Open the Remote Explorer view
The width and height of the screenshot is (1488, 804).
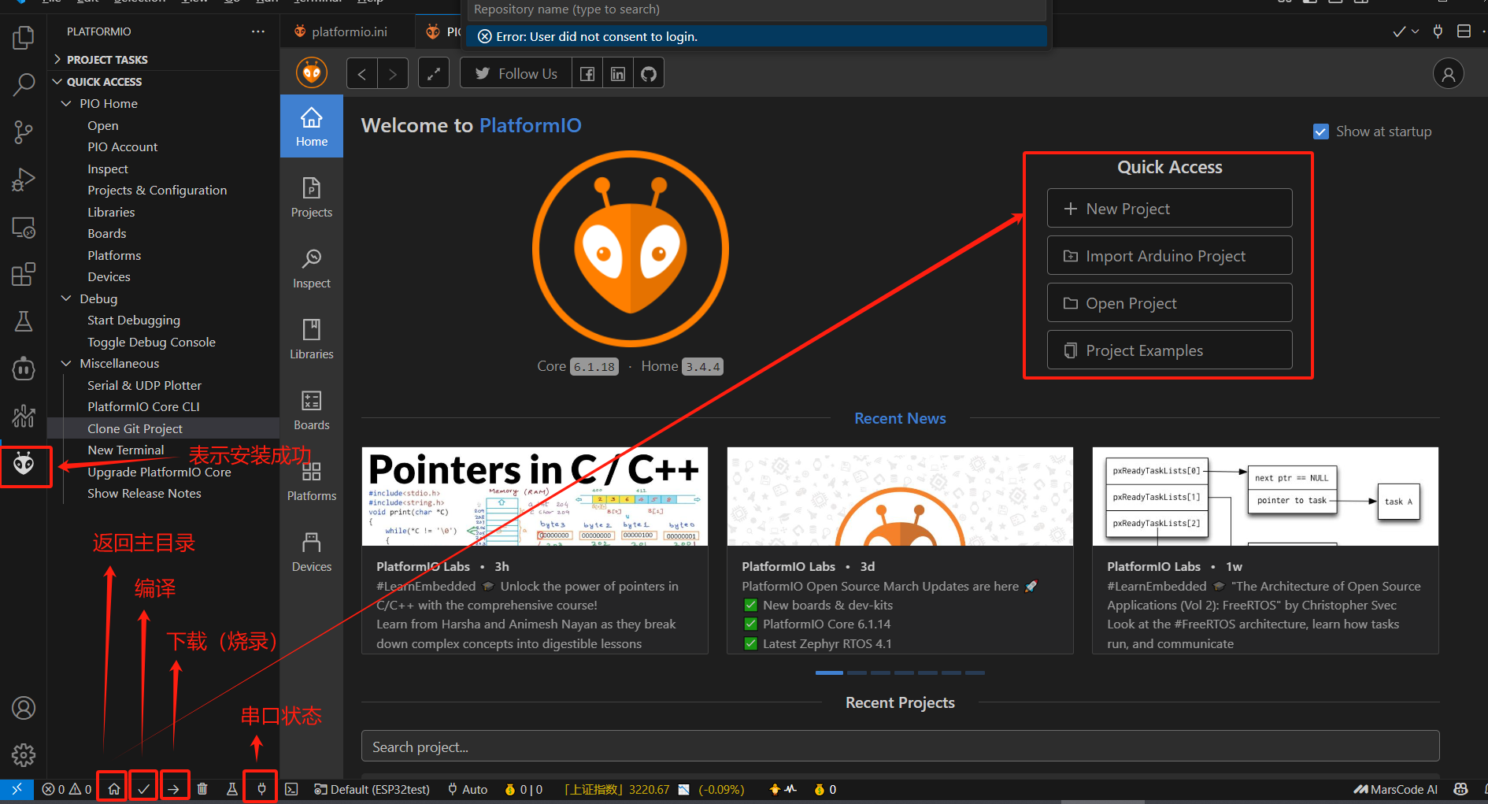coord(24,228)
